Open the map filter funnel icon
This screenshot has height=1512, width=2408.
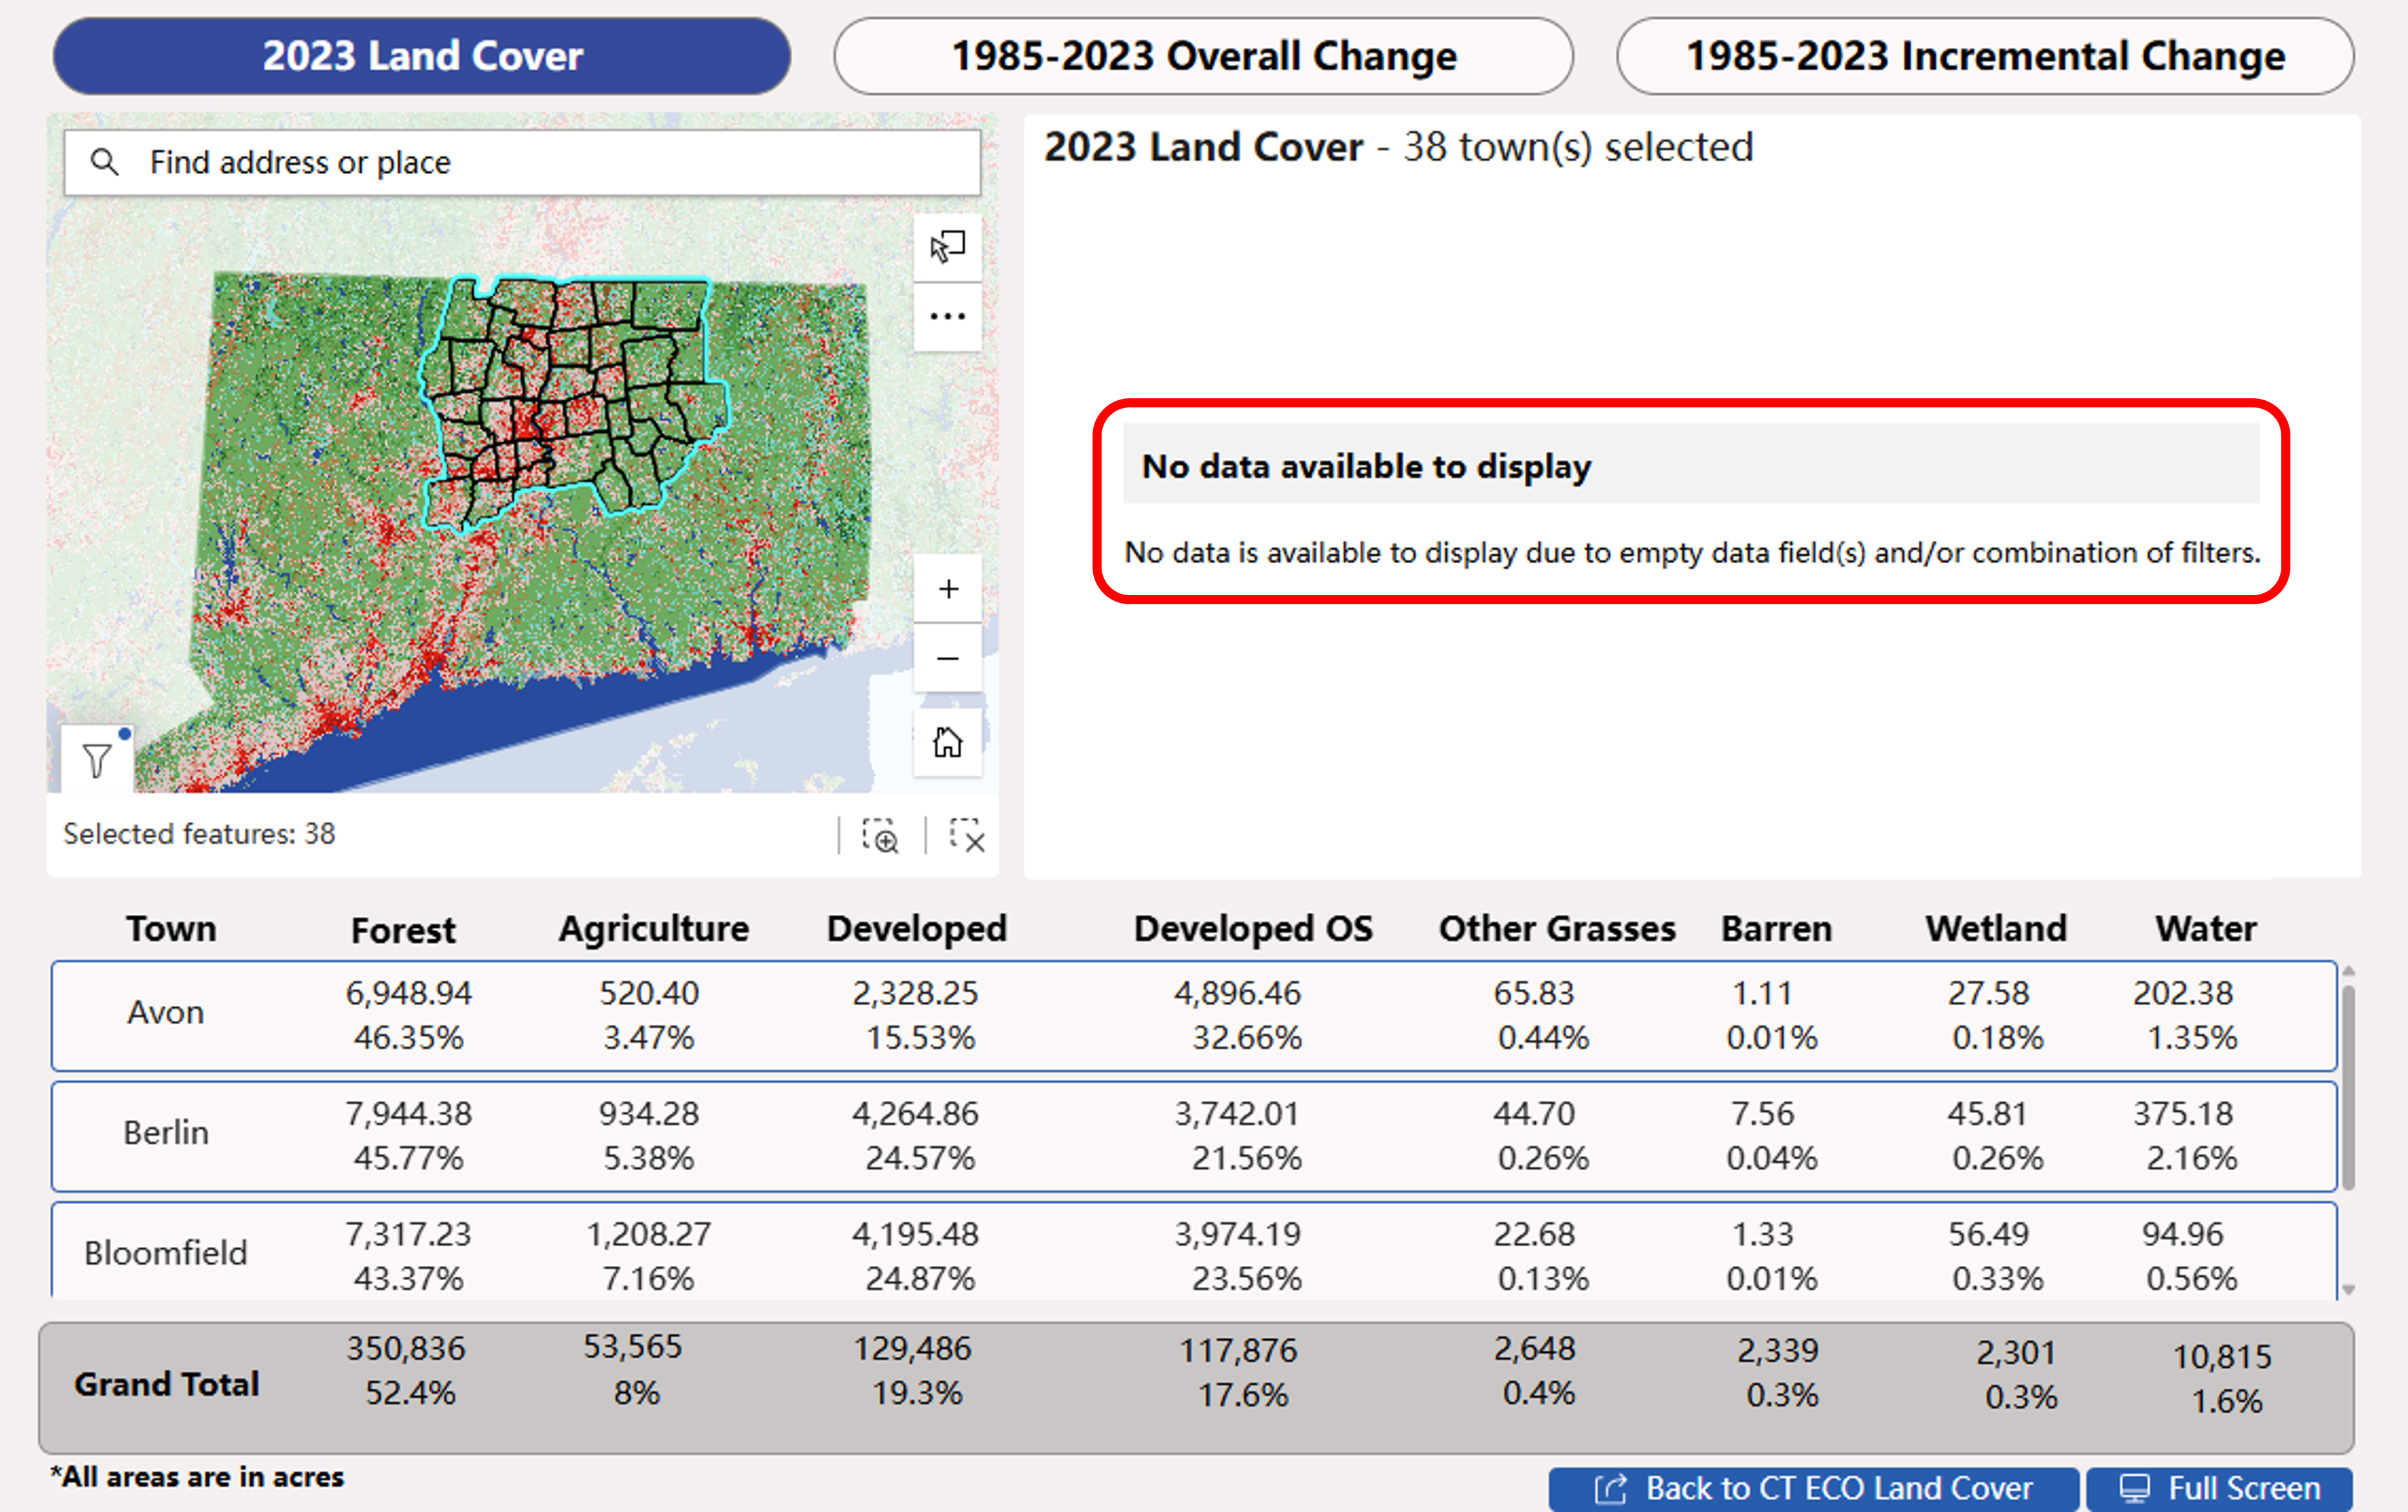[97, 761]
